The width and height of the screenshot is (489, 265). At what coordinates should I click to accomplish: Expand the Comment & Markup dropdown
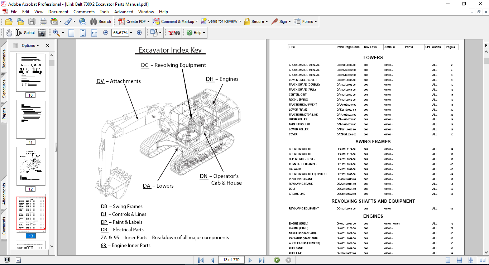coord(197,21)
